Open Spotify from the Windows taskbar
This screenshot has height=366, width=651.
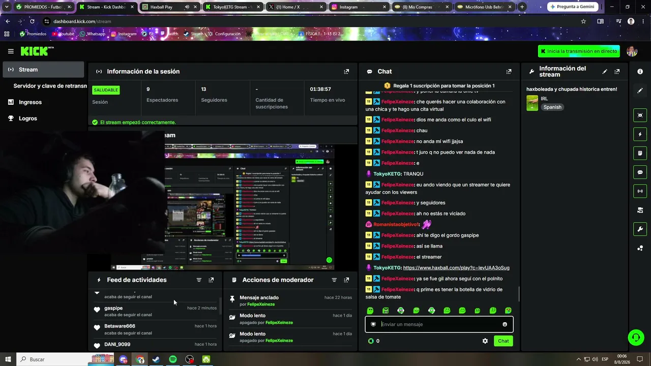[x=173, y=359]
